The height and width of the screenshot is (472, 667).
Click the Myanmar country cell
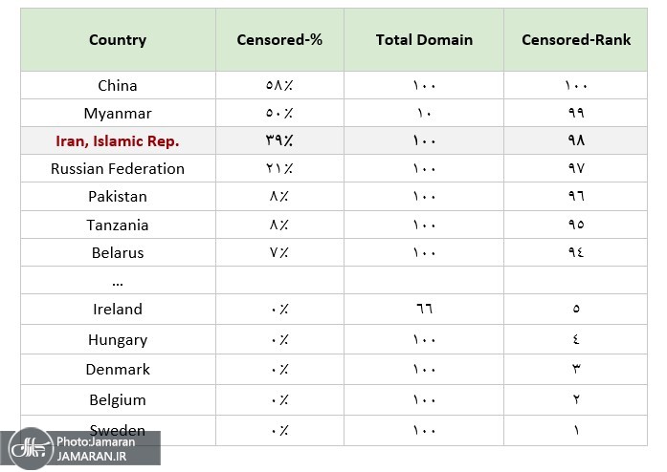tap(118, 114)
